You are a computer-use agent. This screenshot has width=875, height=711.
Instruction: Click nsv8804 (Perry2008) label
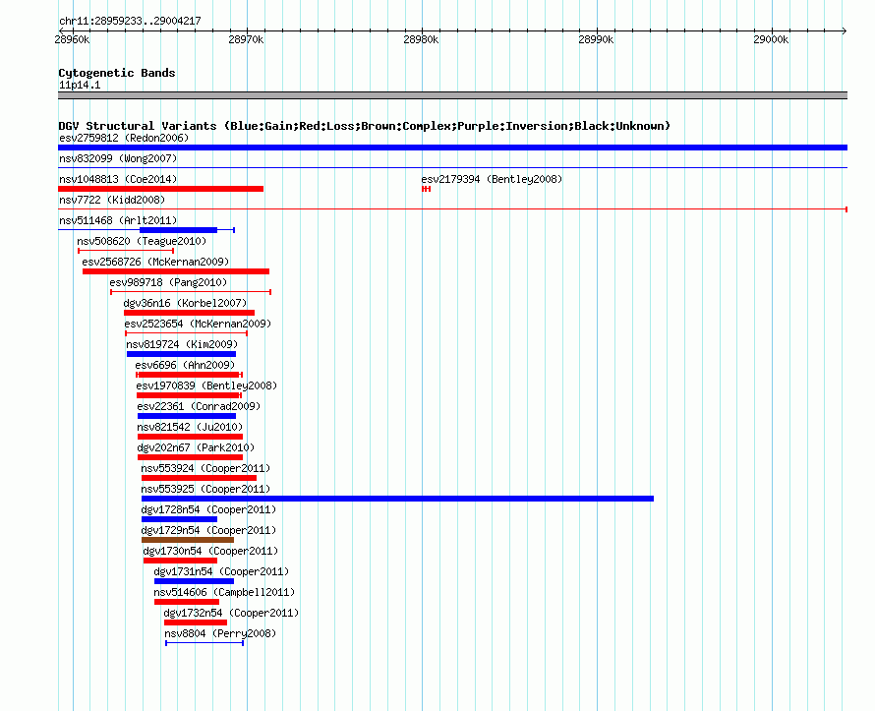tap(220, 633)
